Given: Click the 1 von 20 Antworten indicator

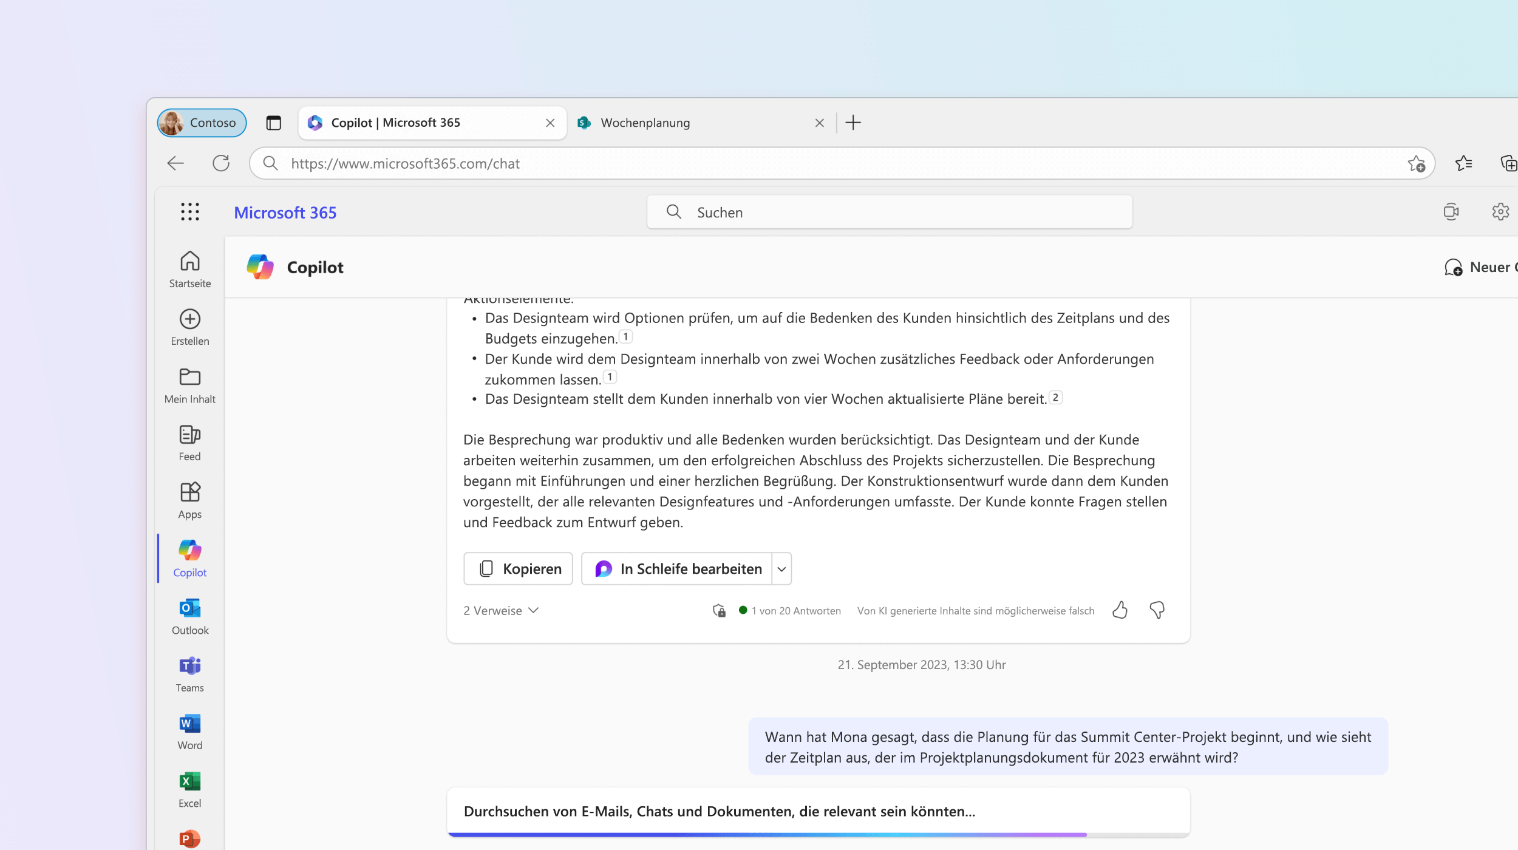Looking at the screenshot, I should pos(790,611).
